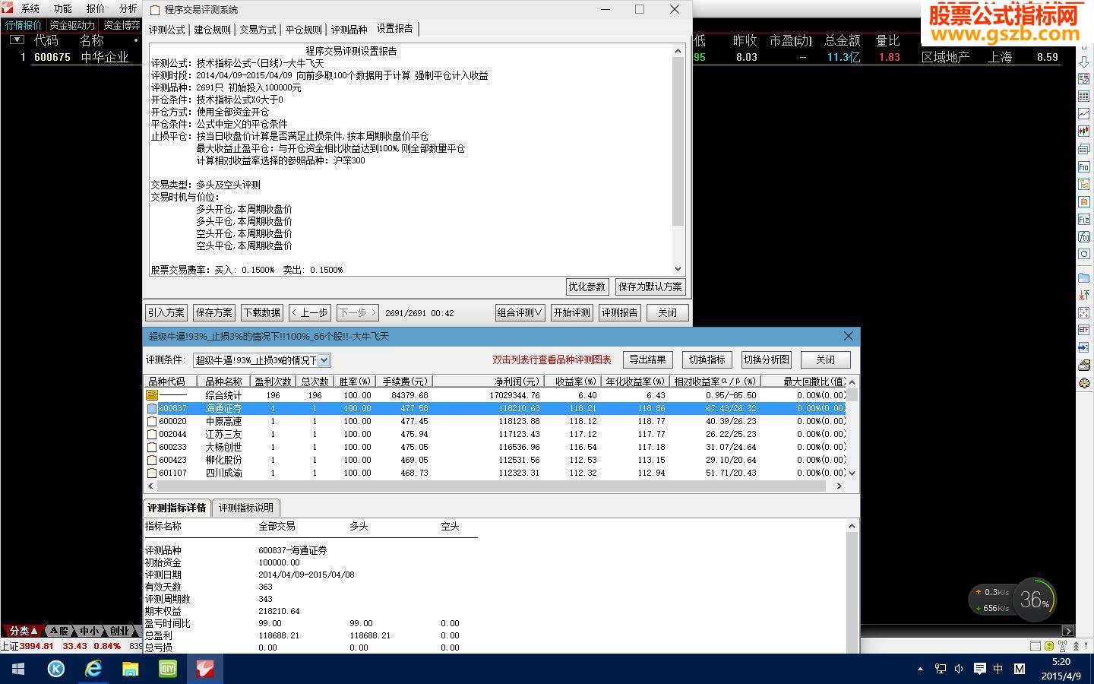The height and width of the screenshot is (684, 1094).
Task: Open the f(x) formula icon in sidebar
Action: (x=1084, y=236)
